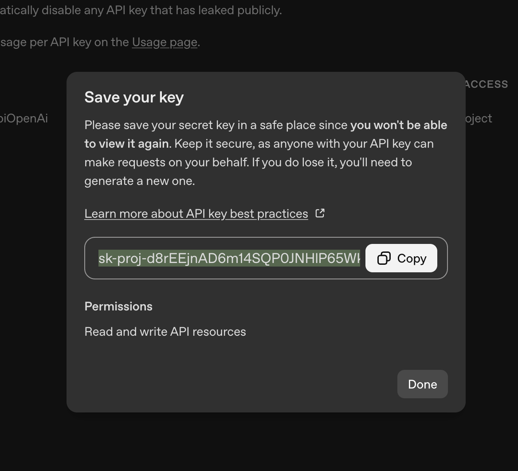Click the external link arrow icon

click(x=320, y=213)
